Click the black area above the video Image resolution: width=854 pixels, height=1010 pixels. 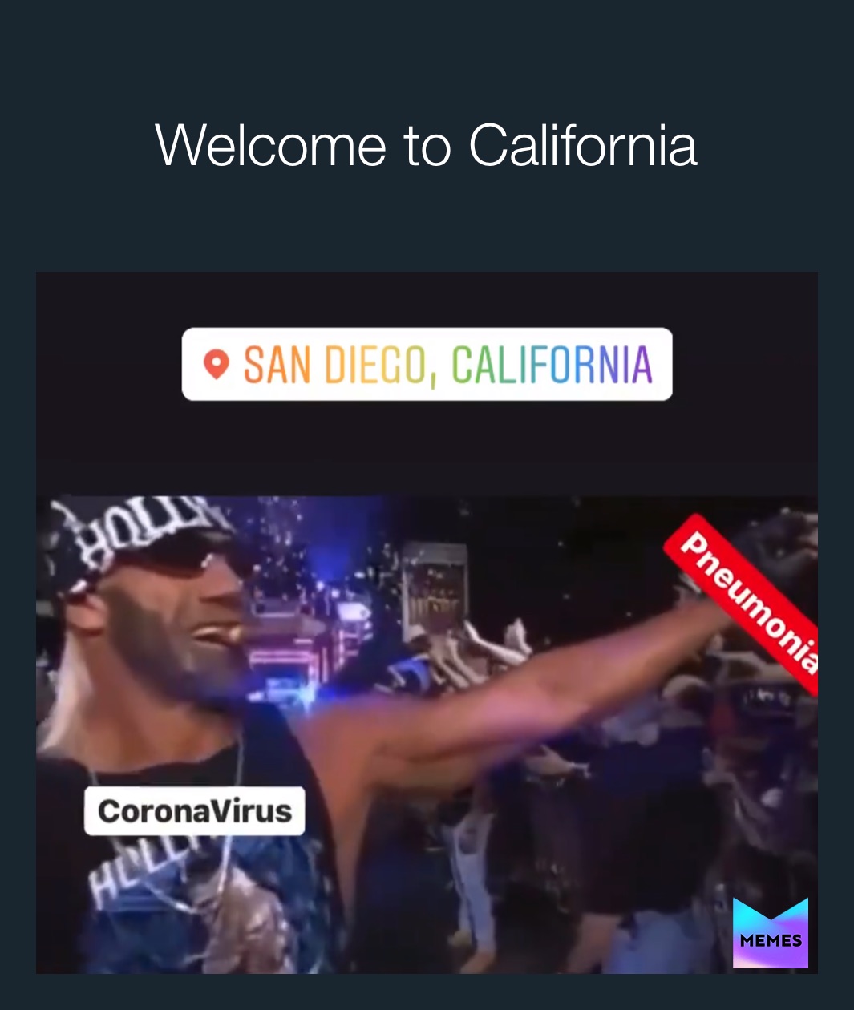[427, 449]
